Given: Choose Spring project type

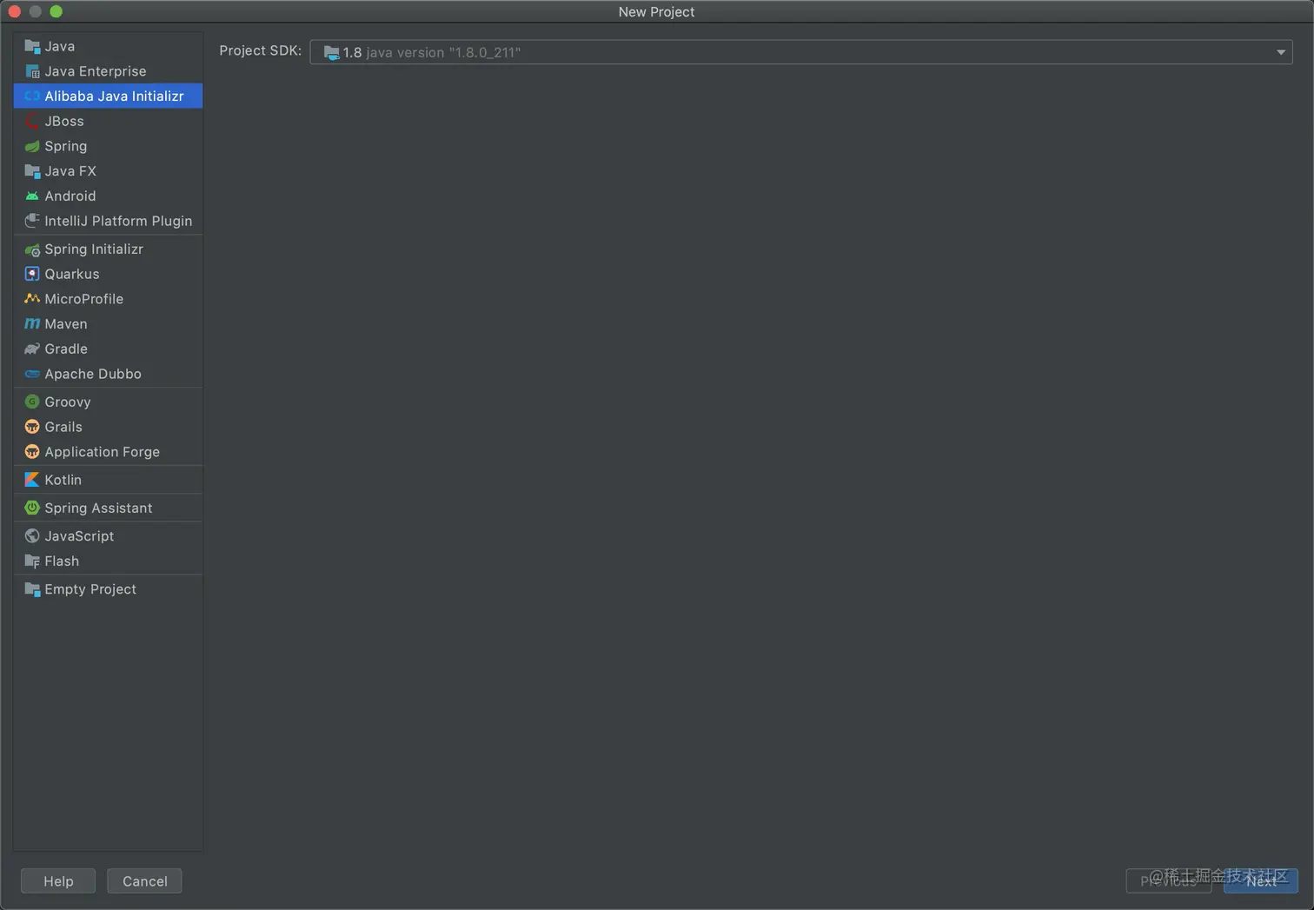Looking at the screenshot, I should [x=108, y=146].
